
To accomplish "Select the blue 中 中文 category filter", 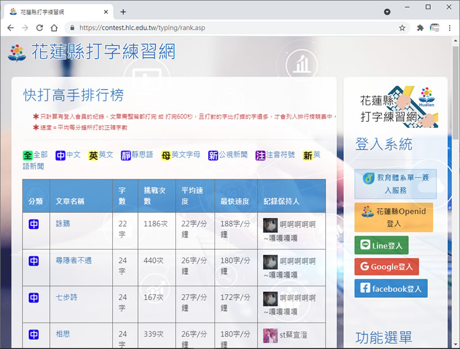I will 68,155.
